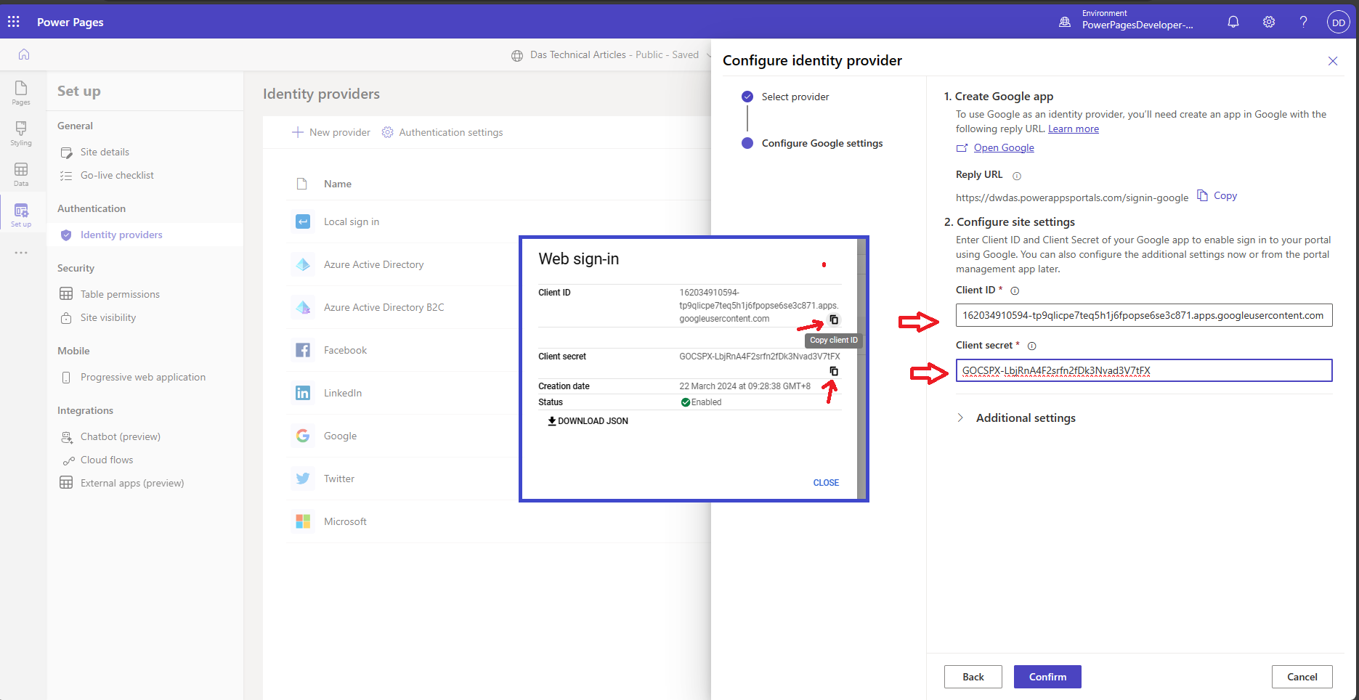Click Client ID info icon
The image size is (1359, 700).
(1015, 290)
